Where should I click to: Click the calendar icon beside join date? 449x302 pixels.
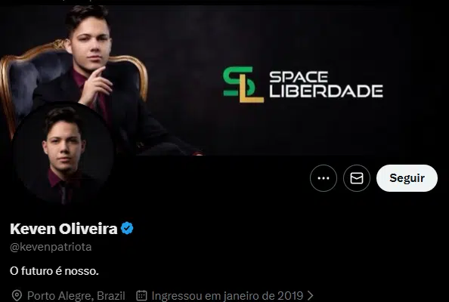tap(141, 295)
